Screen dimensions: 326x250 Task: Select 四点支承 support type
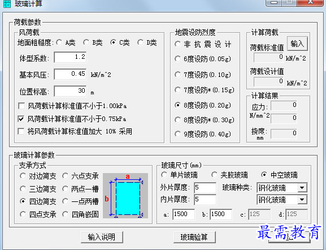(x=23, y=214)
